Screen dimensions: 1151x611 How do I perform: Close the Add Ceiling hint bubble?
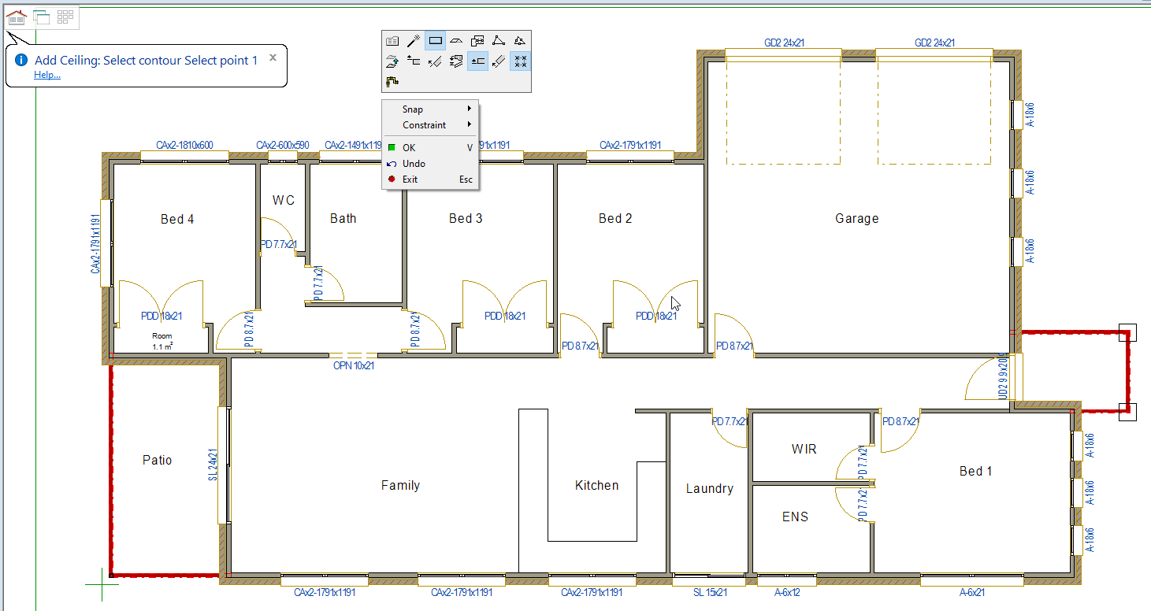273,57
